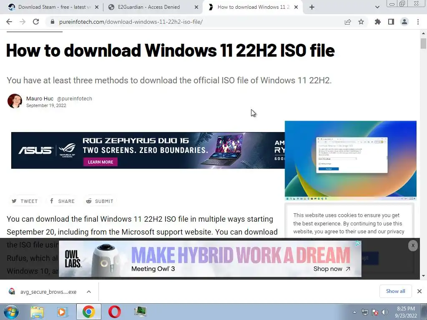
Task: Click the padlock site info icon
Action: (x=52, y=22)
